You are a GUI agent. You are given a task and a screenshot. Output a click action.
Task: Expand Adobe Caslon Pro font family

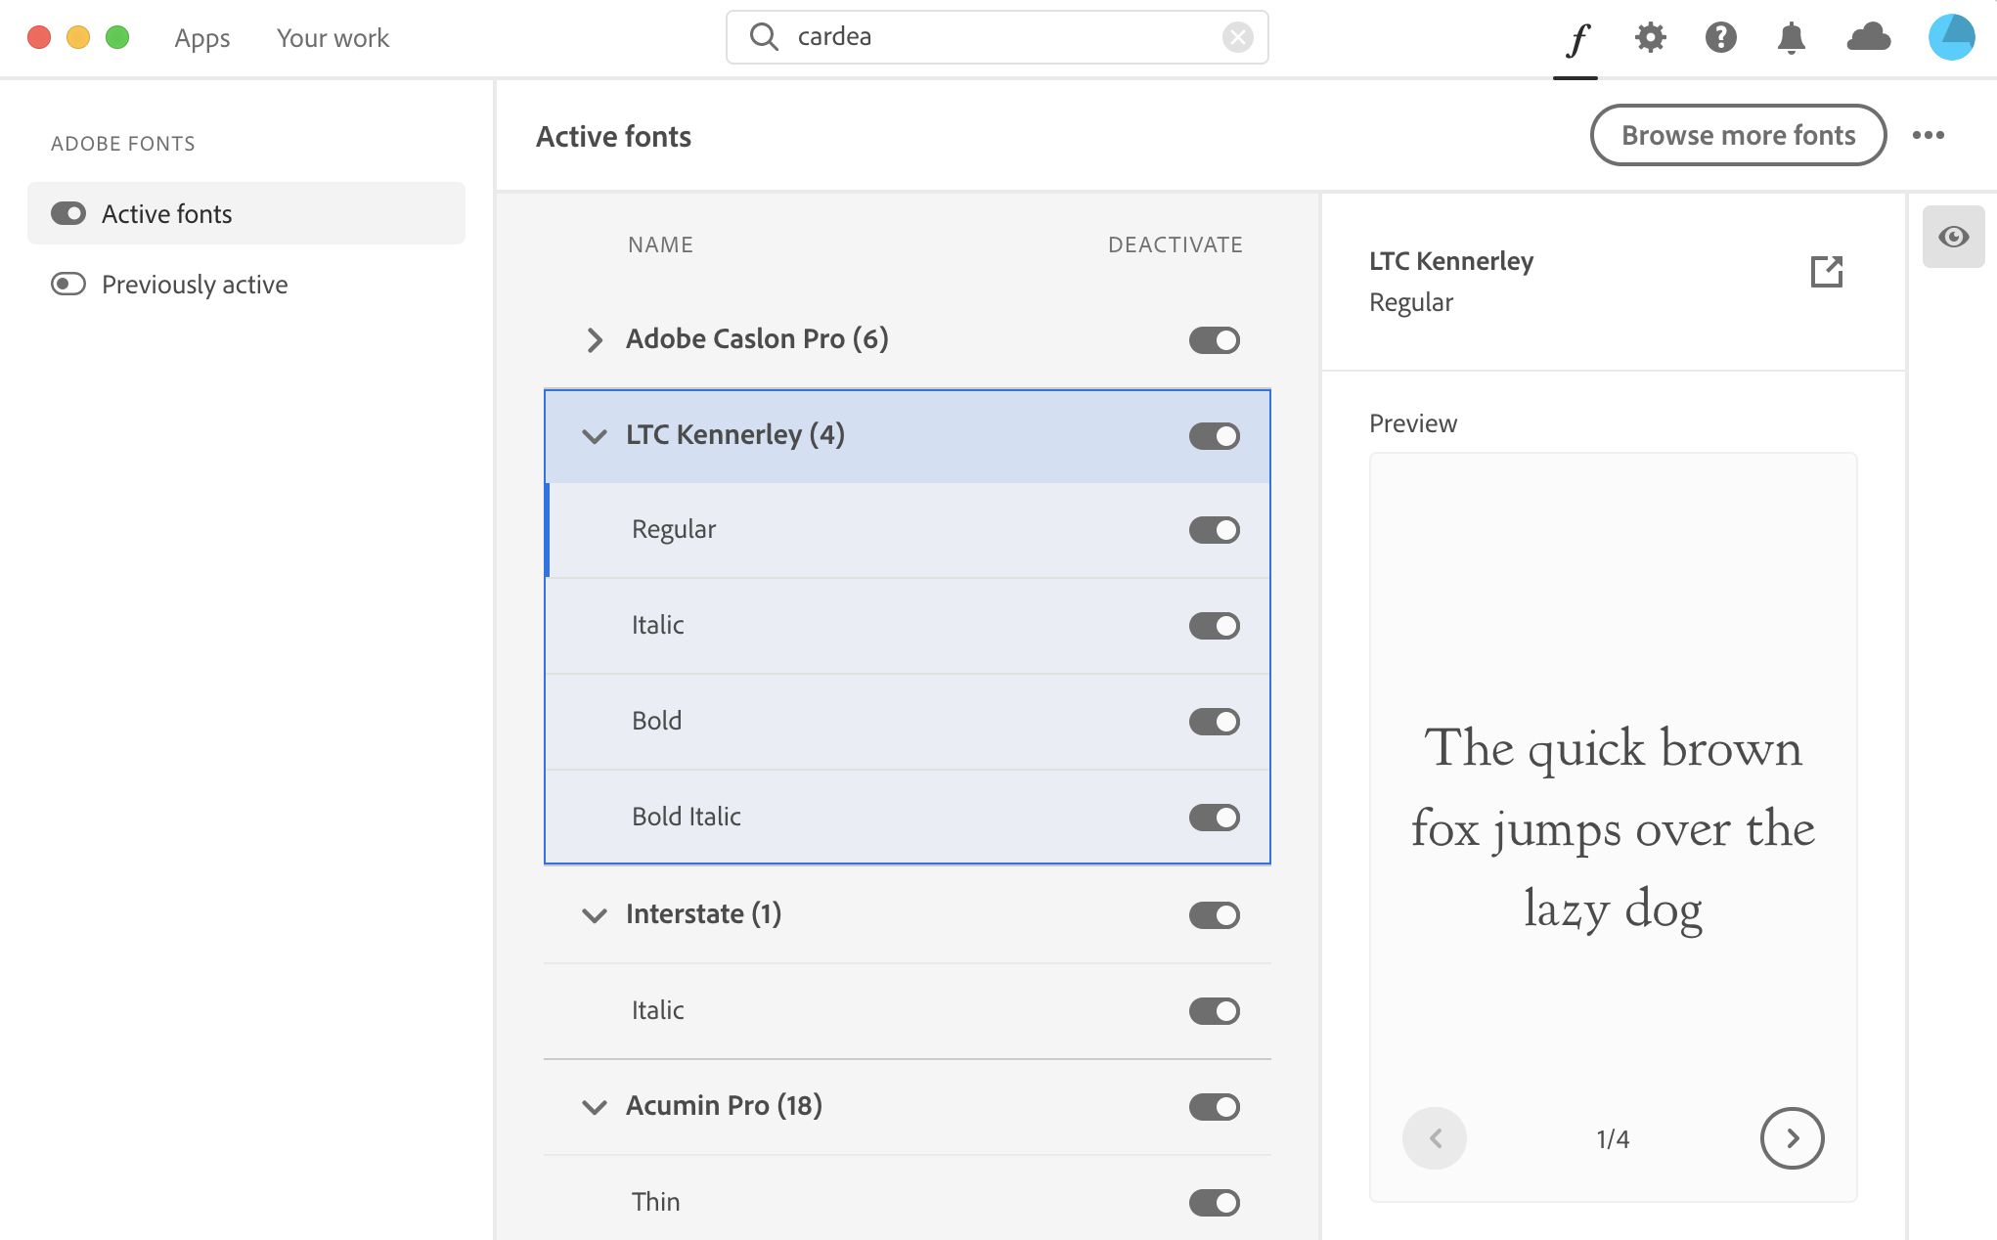(x=594, y=340)
